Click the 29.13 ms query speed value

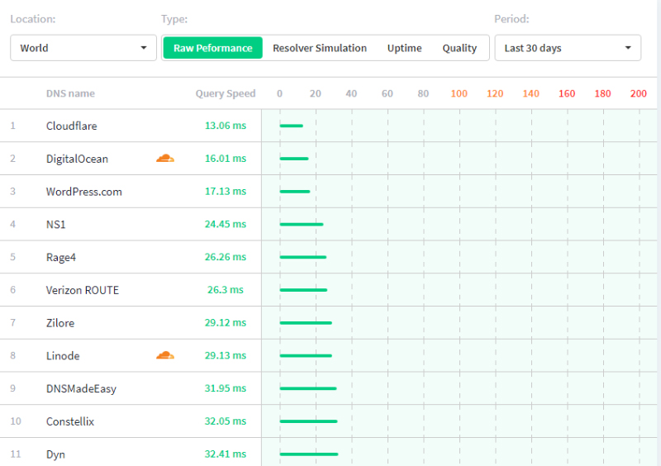(x=226, y=356)
